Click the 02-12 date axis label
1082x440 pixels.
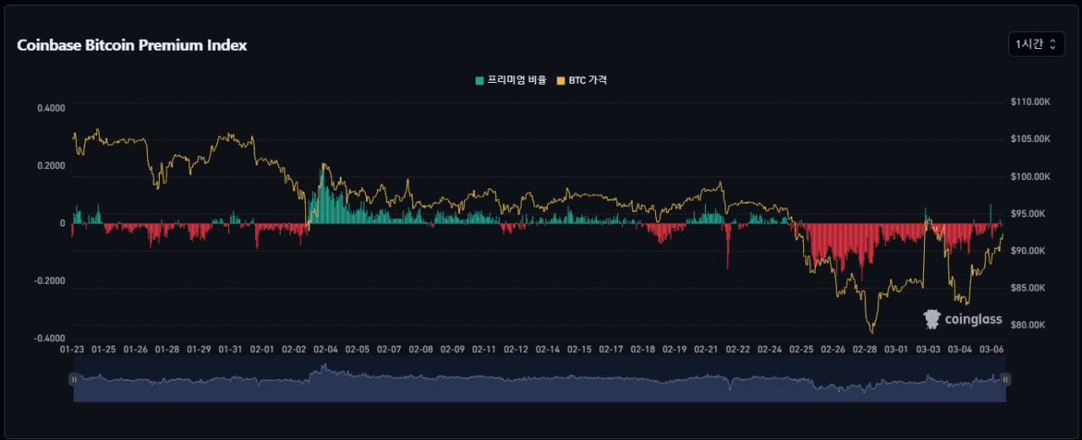click(516, 349)
